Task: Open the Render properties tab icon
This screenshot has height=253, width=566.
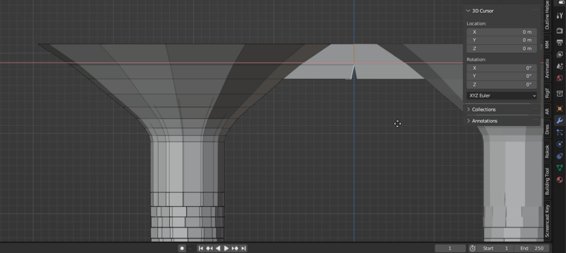Action: click(x=560, y=30)
